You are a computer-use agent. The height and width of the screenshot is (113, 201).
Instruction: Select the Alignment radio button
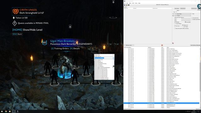183,25
